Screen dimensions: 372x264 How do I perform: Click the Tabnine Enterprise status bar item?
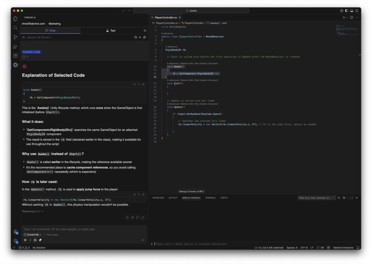tap(343, 248)
